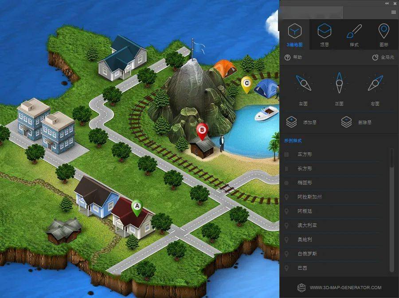Click the red B map pin
The image size is (399, 298).
202,131
